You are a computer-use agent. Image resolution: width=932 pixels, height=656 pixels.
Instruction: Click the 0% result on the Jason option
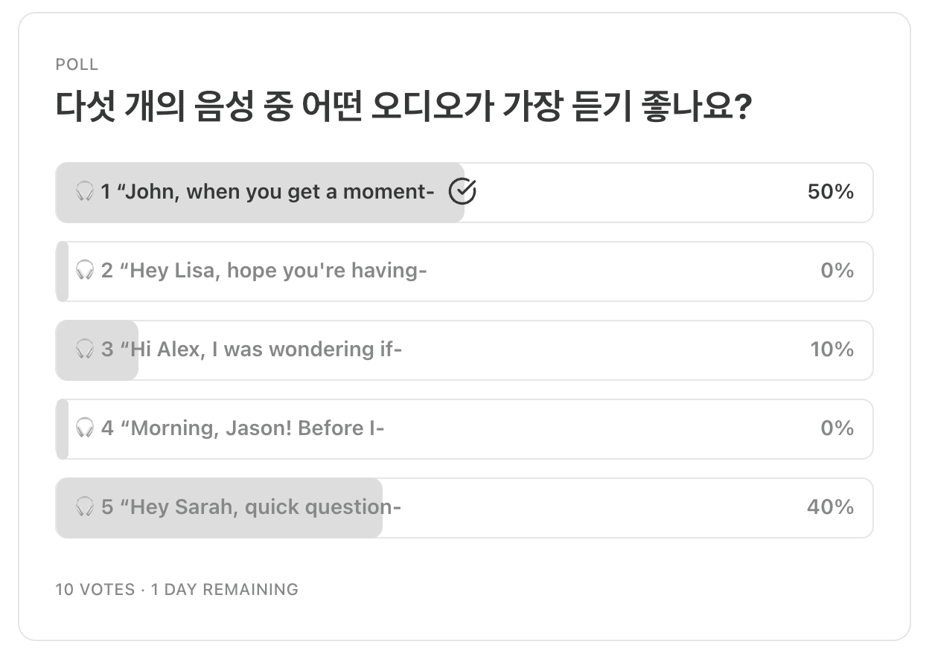[837, 428]
